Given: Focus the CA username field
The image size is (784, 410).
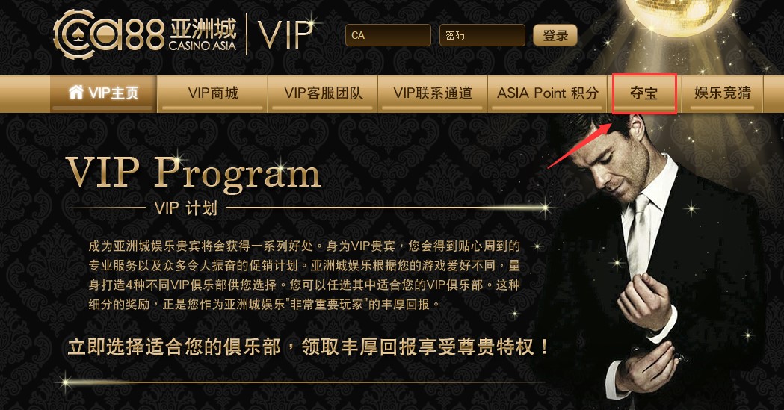Looking at the screenshot, I should 388,35.
